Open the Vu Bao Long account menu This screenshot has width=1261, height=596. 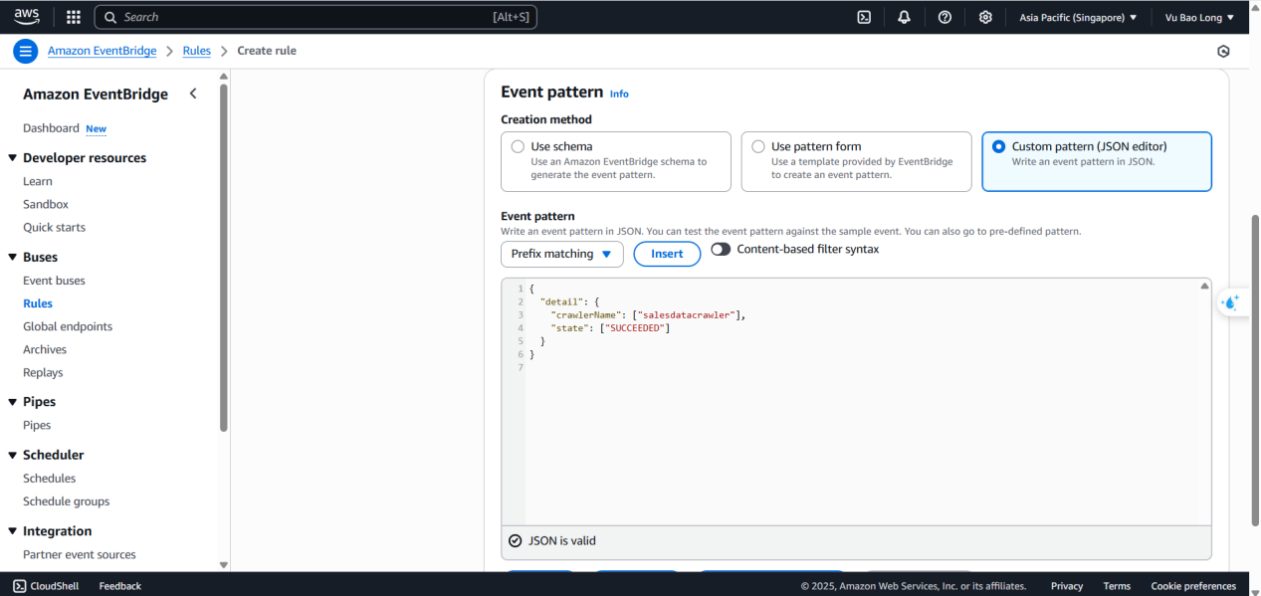tap(1199, 17)
